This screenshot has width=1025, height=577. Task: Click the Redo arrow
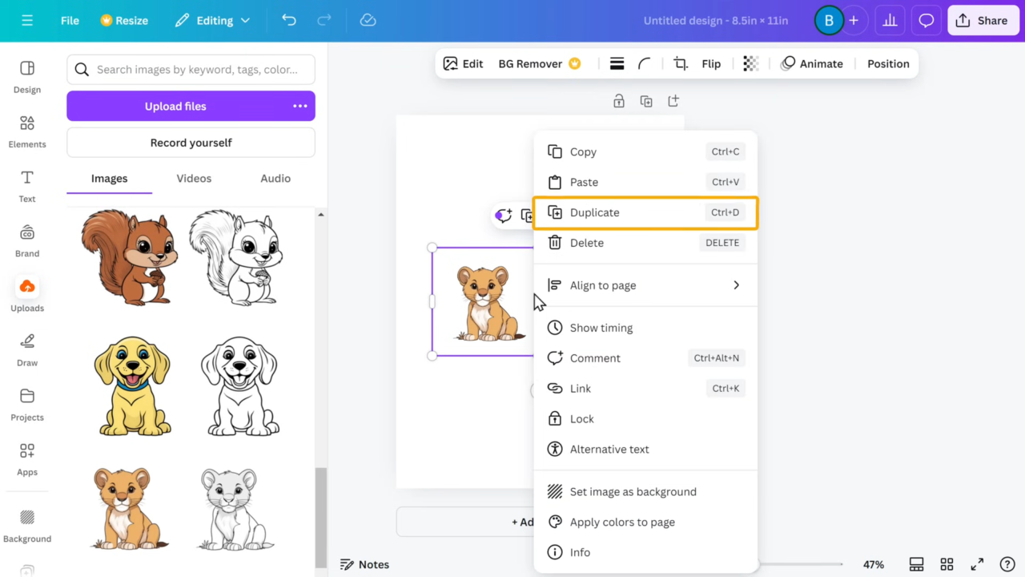(324, 20)
